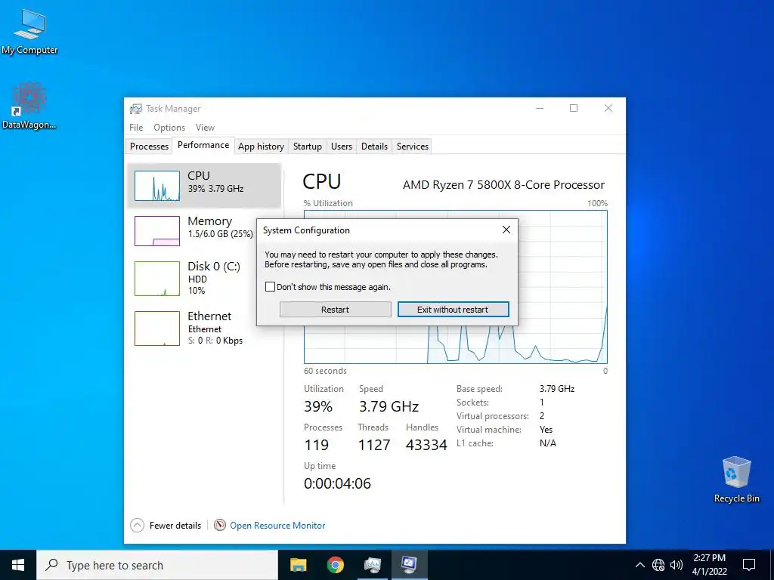Open the volume speaker tray icon

(x=676, y=565)
